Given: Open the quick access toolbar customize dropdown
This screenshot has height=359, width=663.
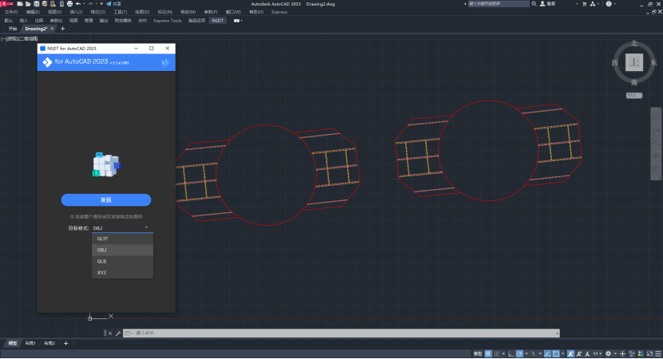Looking at the screenshot, I should [101, 4].
